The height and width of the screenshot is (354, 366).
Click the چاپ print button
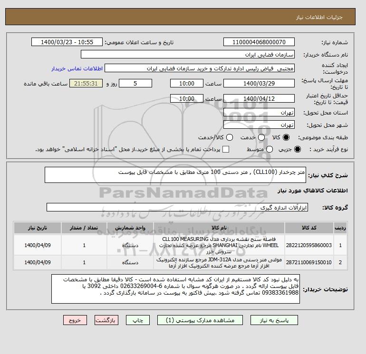click(x=138, y=320)
